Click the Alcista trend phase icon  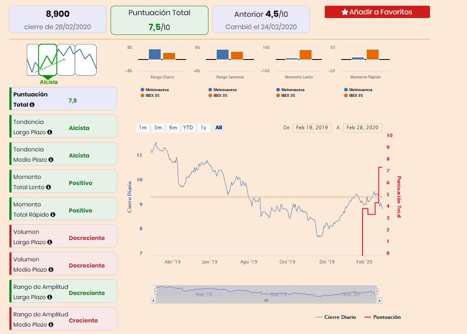(x=48, y=60)
